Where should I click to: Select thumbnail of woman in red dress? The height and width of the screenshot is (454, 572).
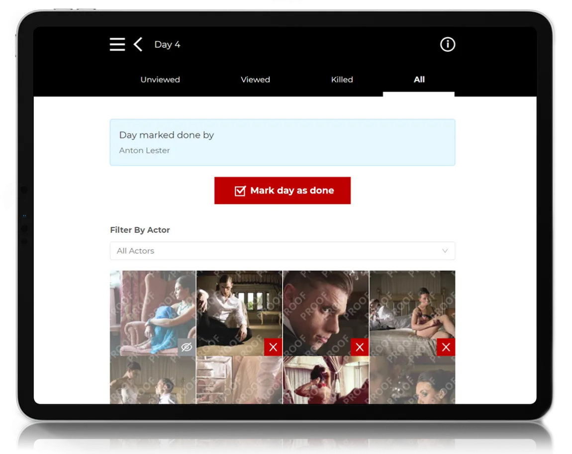tap(325, 380)
